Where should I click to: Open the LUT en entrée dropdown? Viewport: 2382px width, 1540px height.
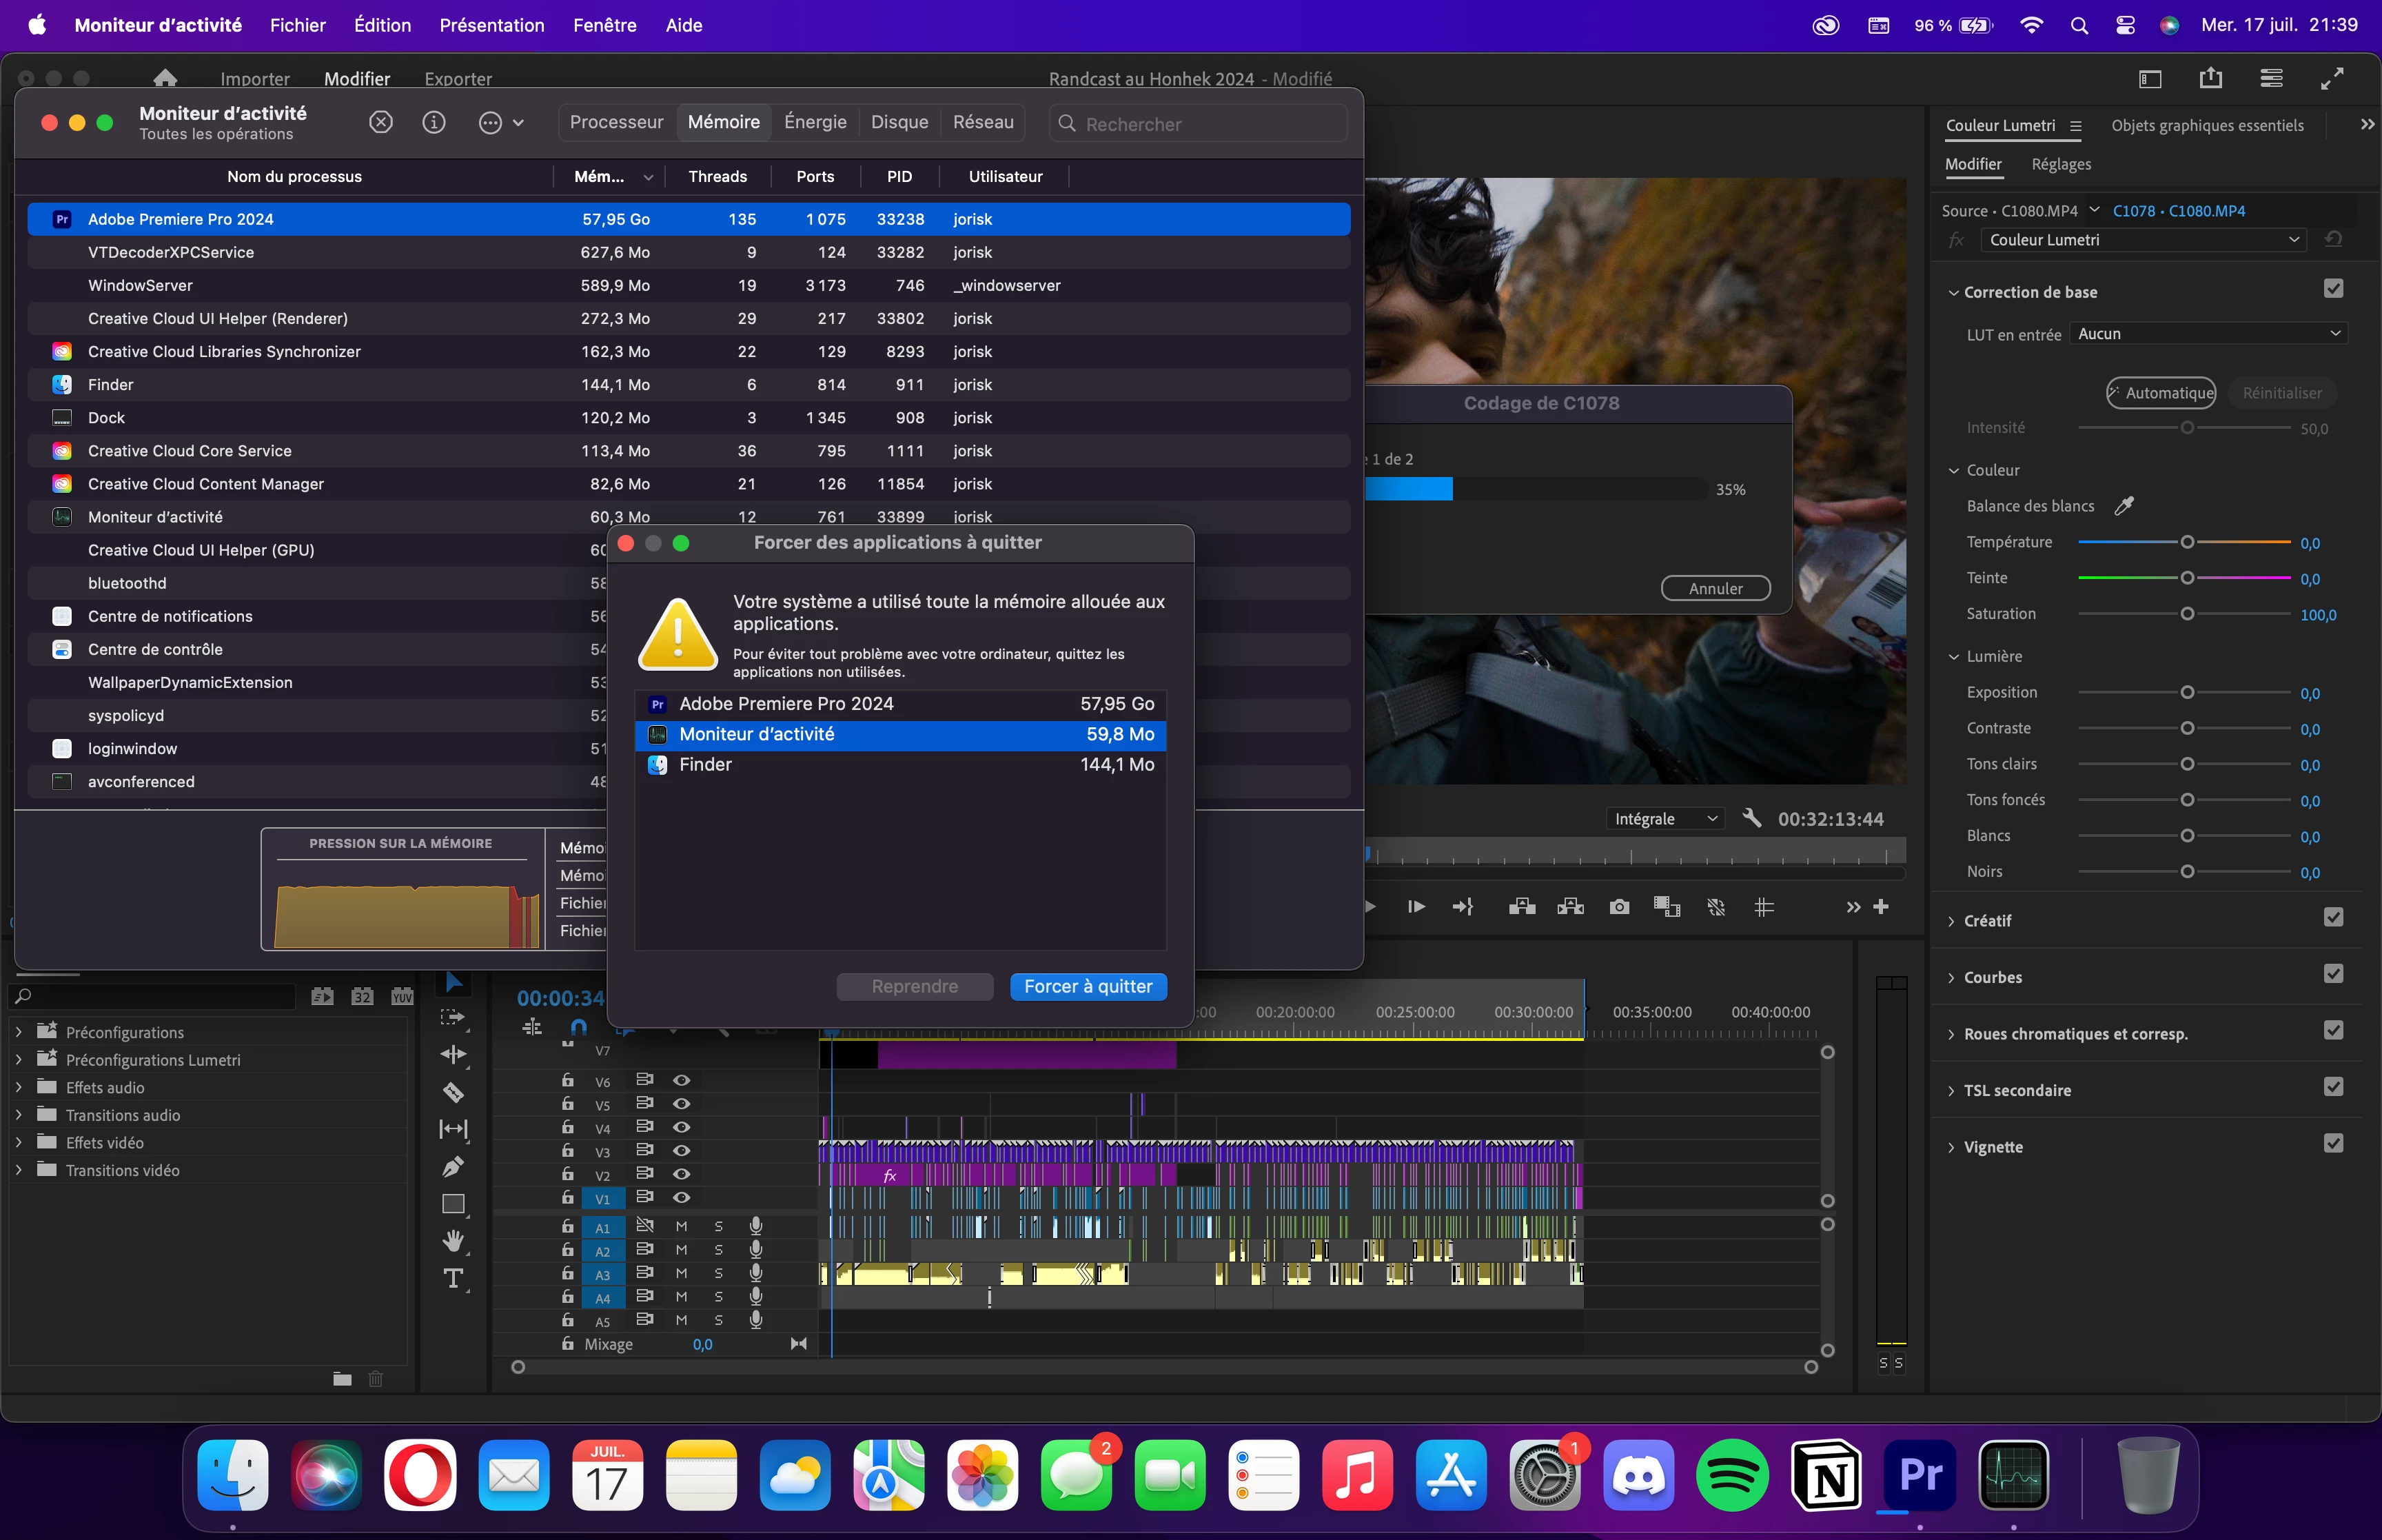point(2207,334)
